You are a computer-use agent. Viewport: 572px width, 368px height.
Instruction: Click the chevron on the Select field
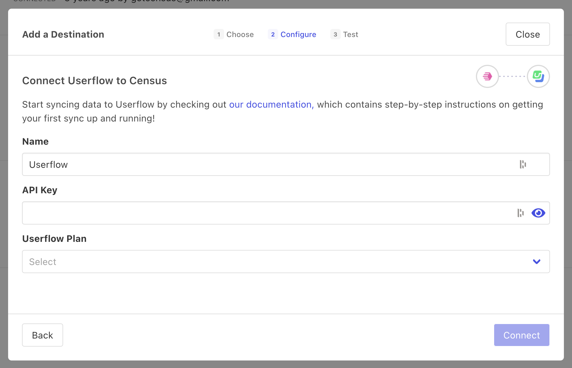point(536,262)
